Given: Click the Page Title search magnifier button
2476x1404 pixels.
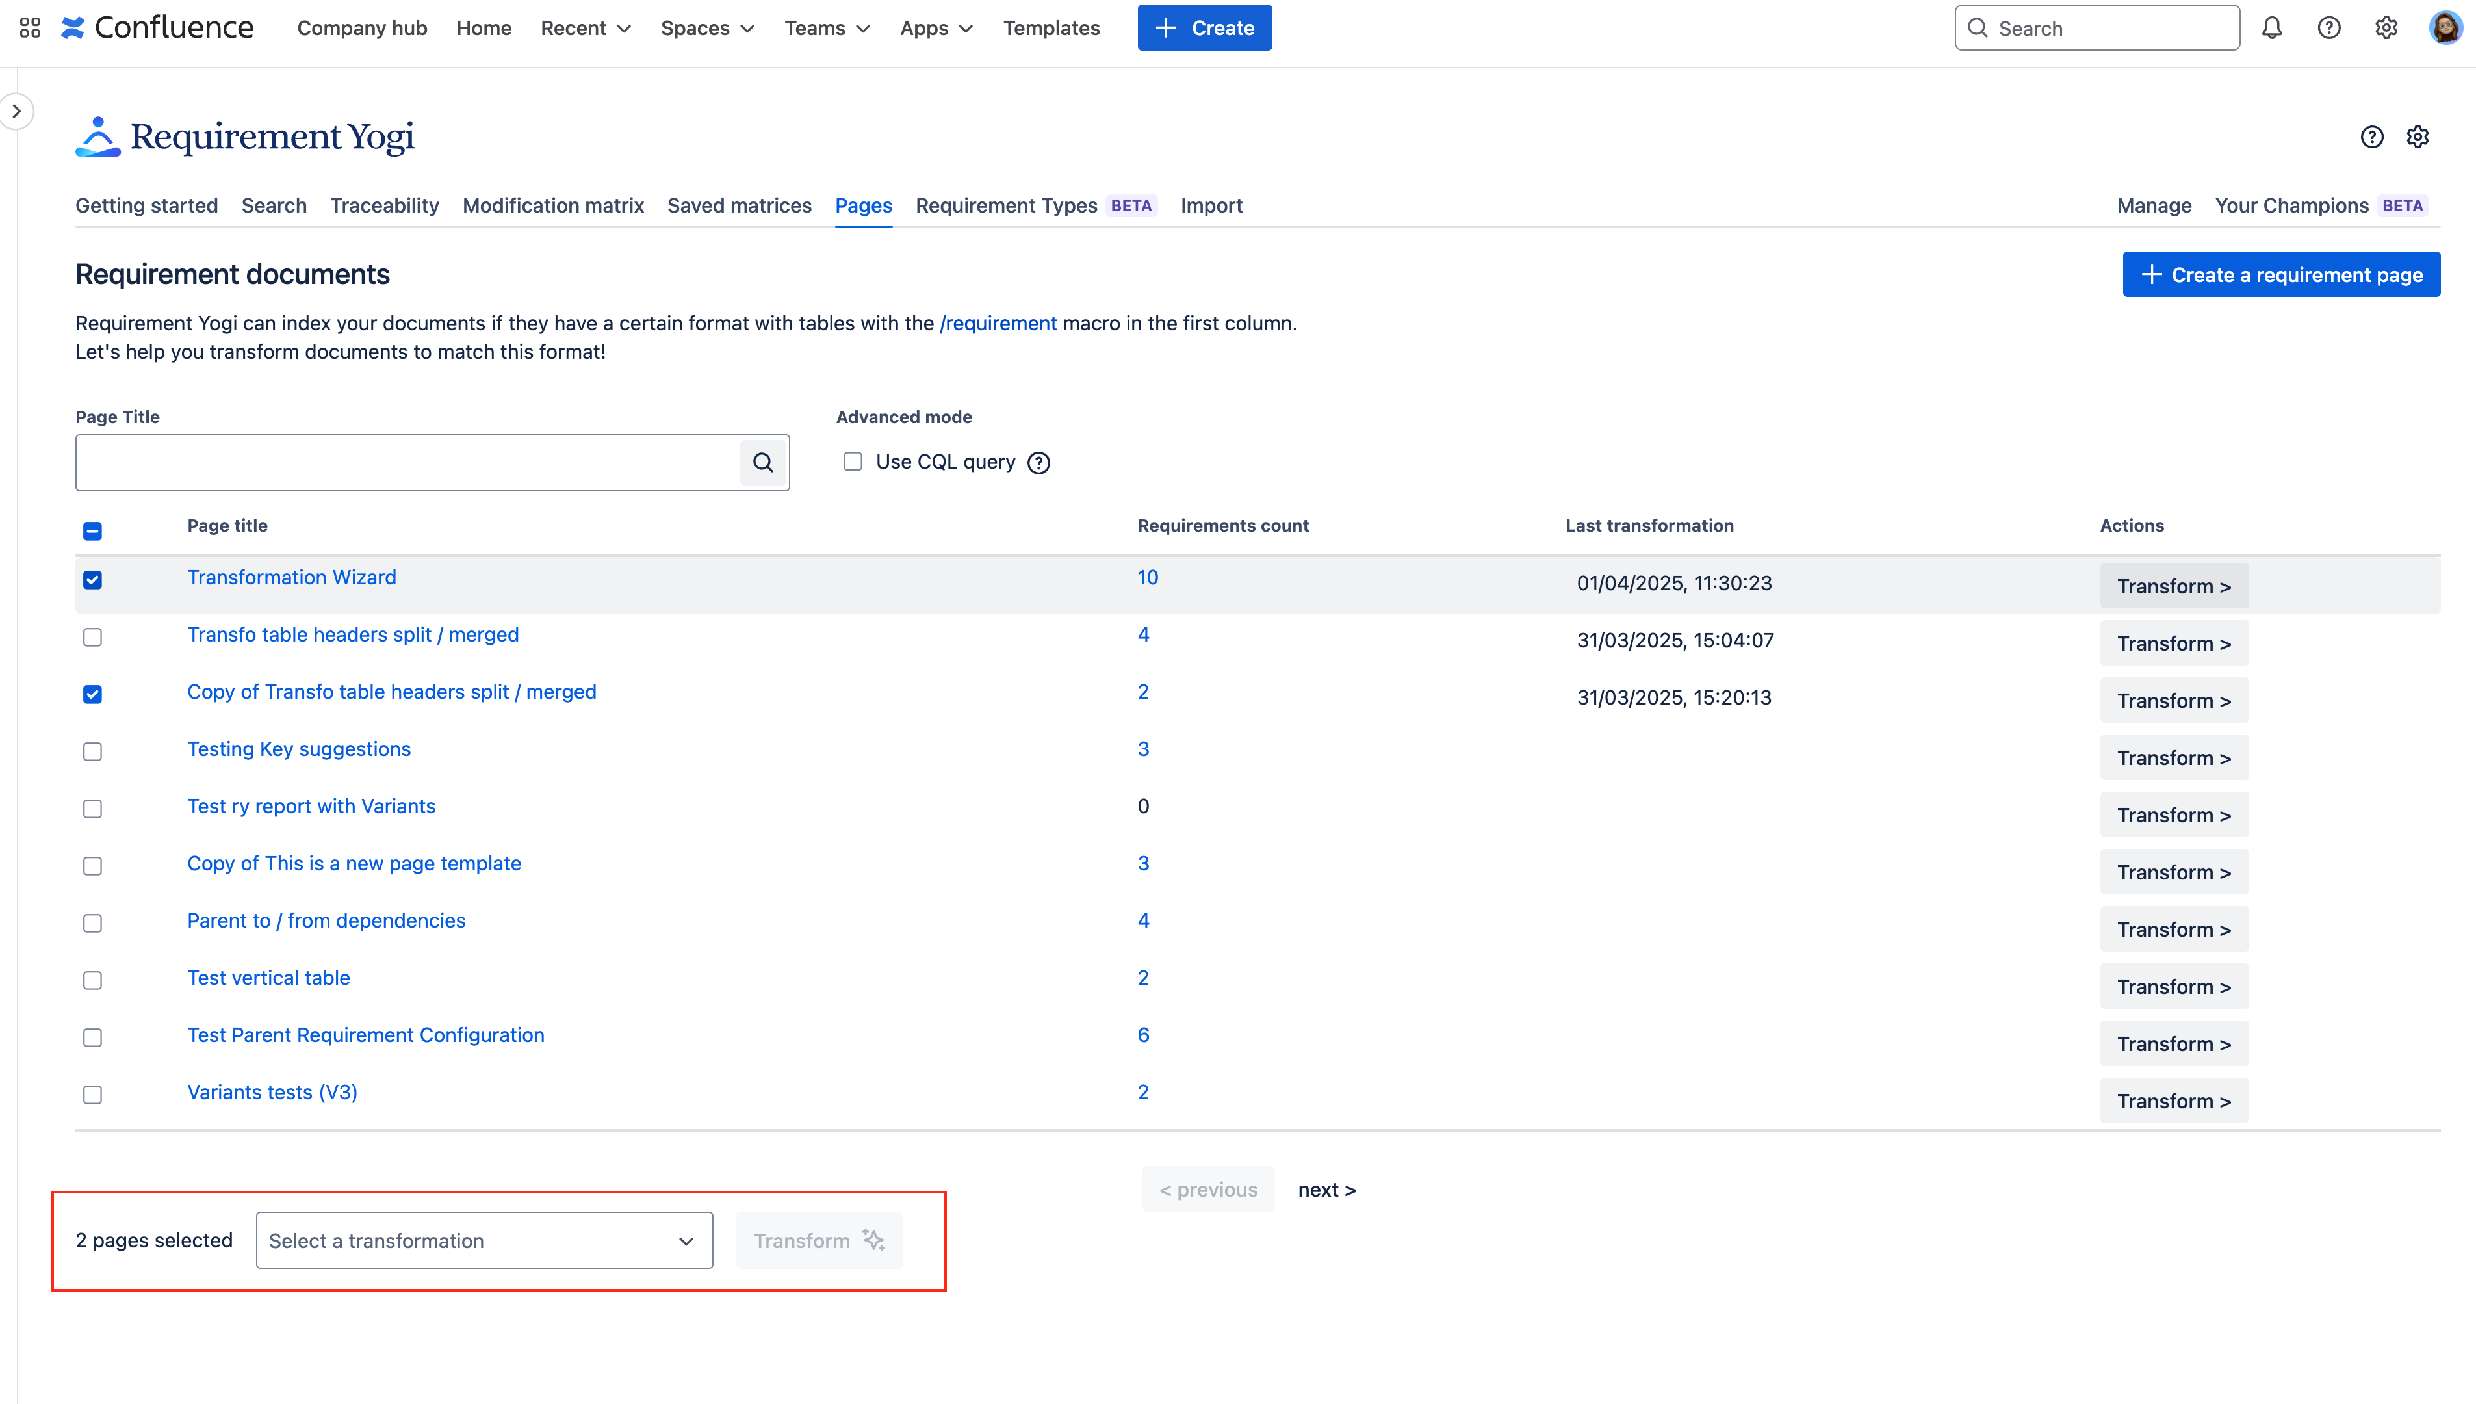Looking at the screenshot, I should [x=762, y=463].
